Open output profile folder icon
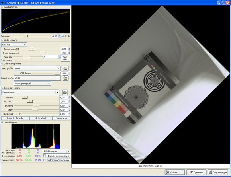 point(65,78)
